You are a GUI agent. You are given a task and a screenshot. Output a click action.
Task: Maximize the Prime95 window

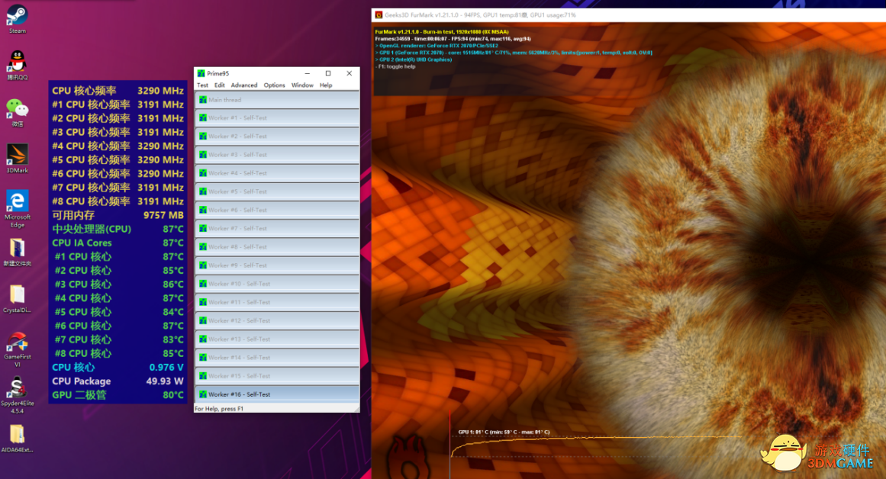click(328, 73)
